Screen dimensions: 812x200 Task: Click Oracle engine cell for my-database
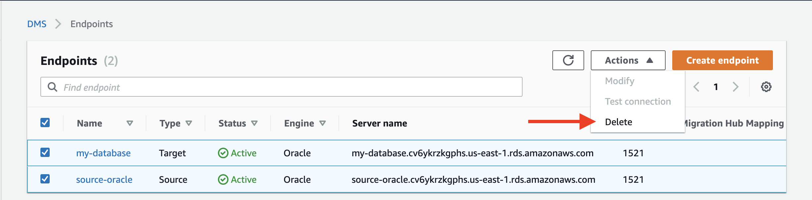[x=297, y=153]
